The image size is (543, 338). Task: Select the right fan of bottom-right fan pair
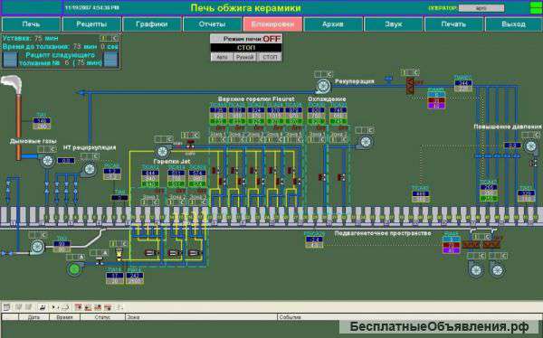(x=497, y=270)
